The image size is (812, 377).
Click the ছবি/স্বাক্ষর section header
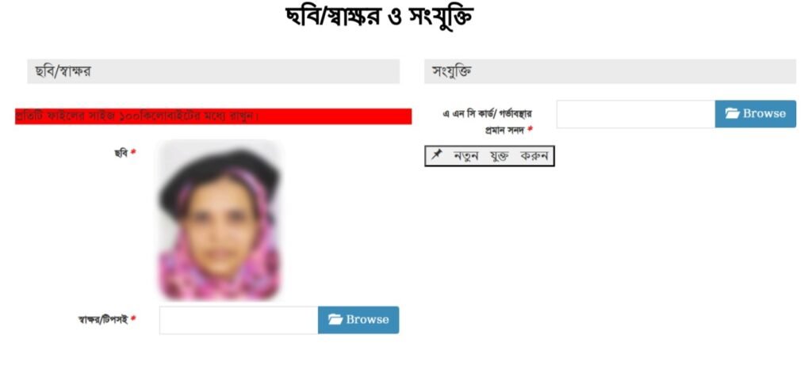coord(213,71)
